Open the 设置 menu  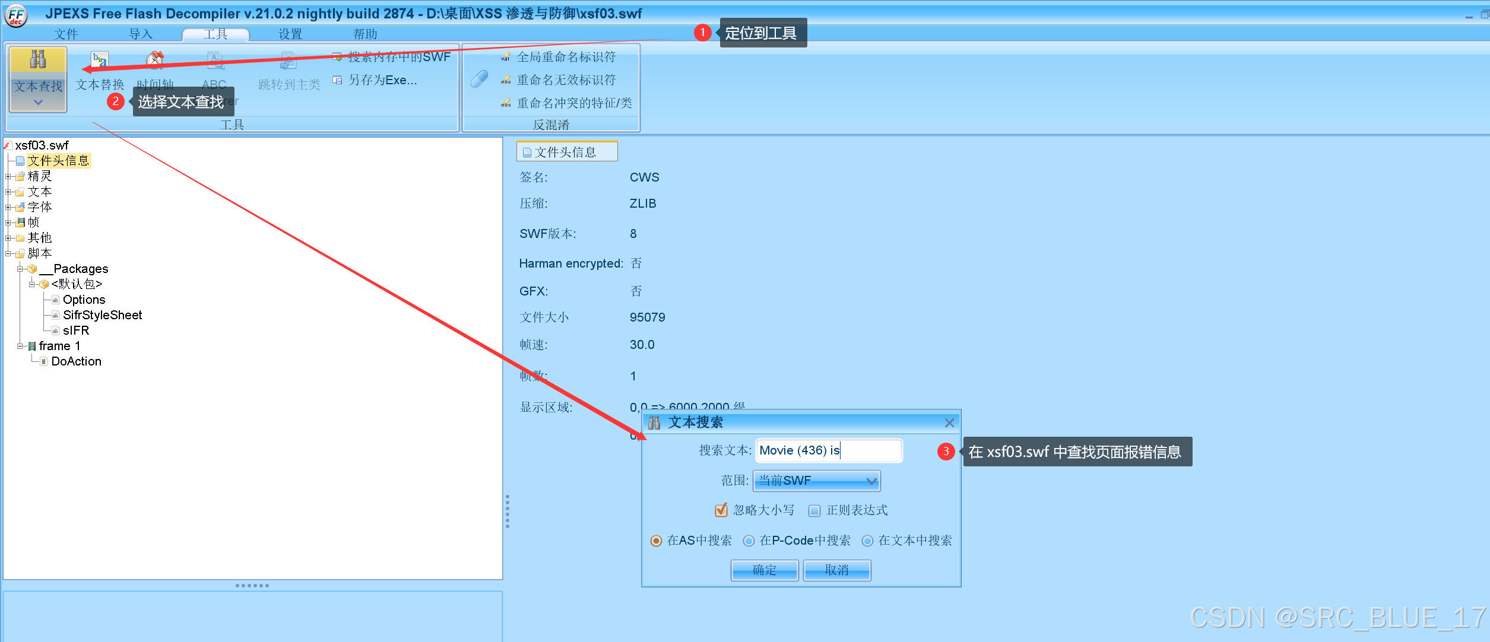click(x=289, y=34)
